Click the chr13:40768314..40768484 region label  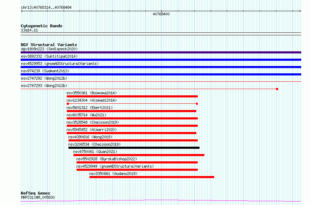coord(46,8)
